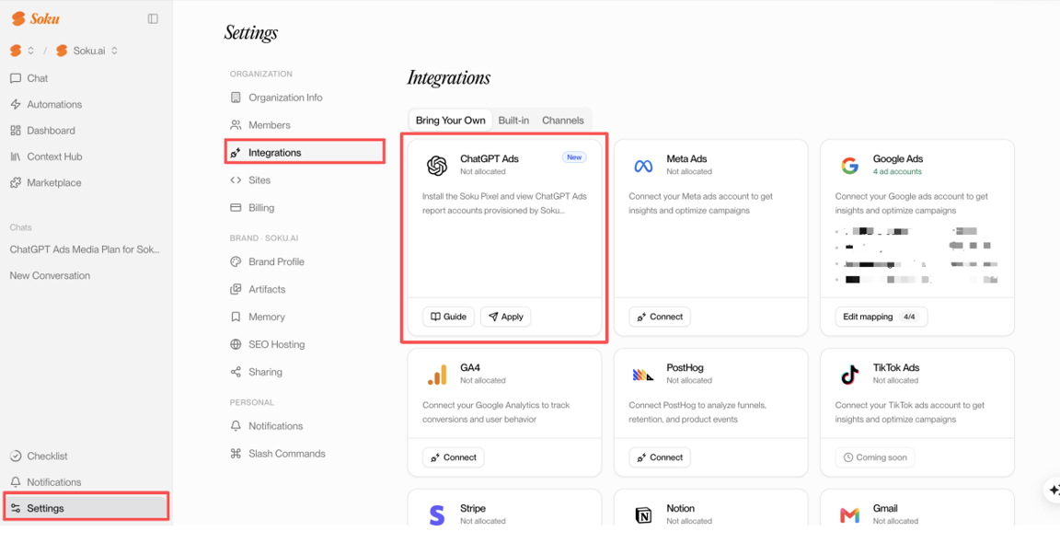Open Automations in the left sidebar
The height and width of the screenshot is (555, 1060).
(54, 104)
